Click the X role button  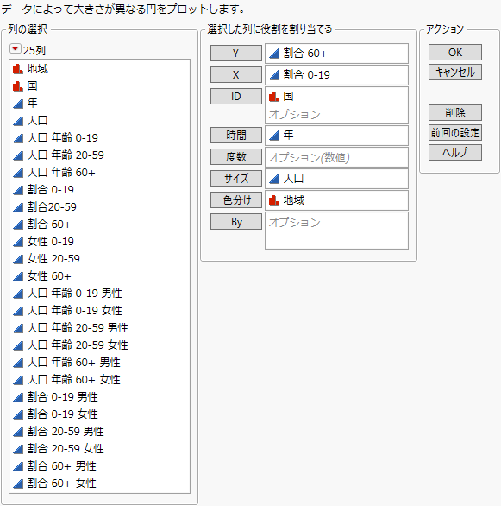235,75
